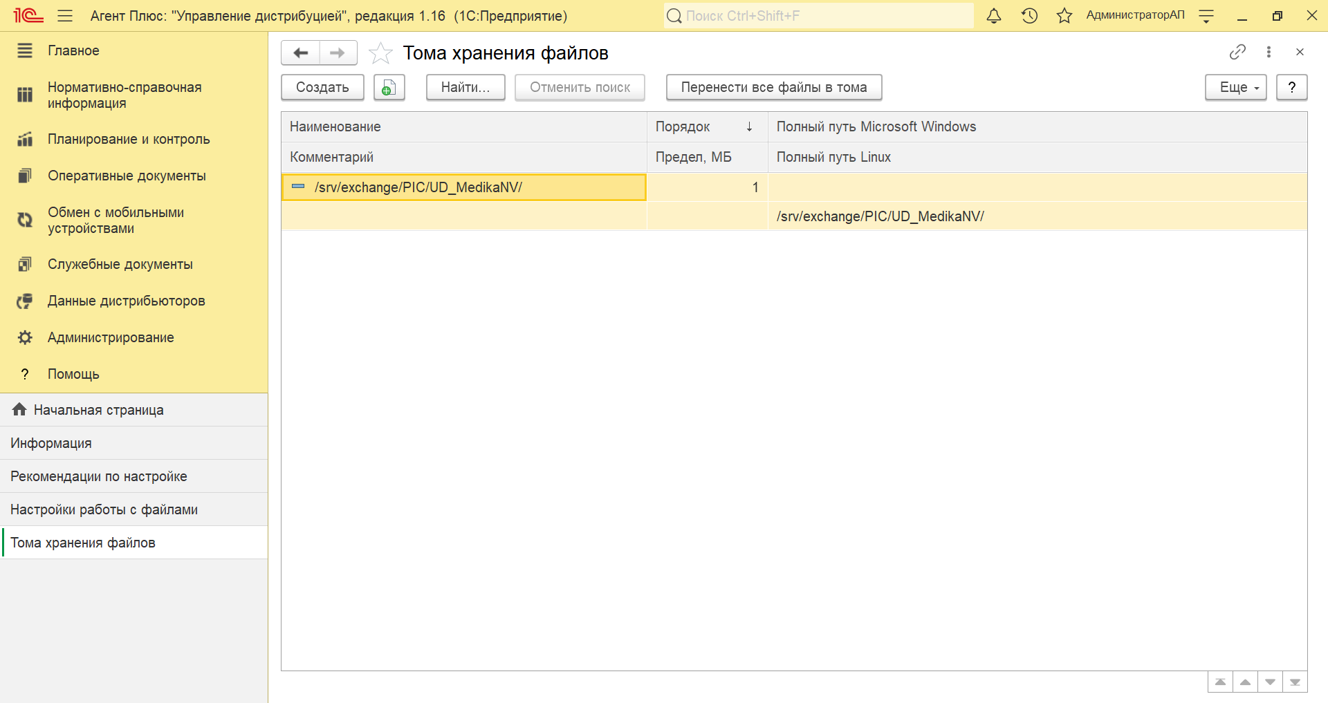Viewport: 1328px width, 703px height.
Task: Click the Обмен с мобильными устройствами sync icon
Action: [25, 220]
